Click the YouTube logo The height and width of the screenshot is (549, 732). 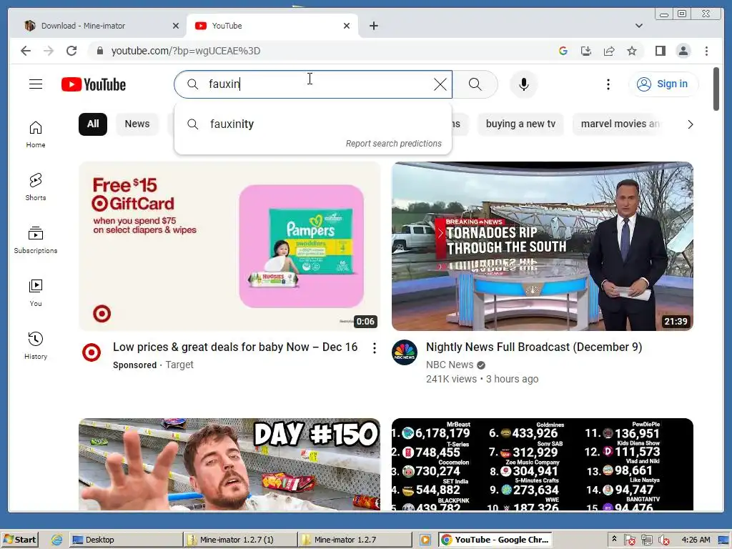94,84
